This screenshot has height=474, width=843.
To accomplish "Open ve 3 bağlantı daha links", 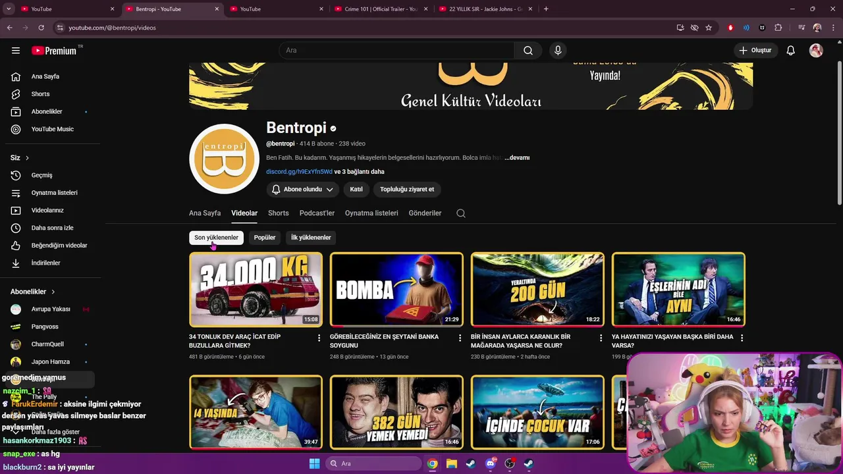I will tap(359, 172).
